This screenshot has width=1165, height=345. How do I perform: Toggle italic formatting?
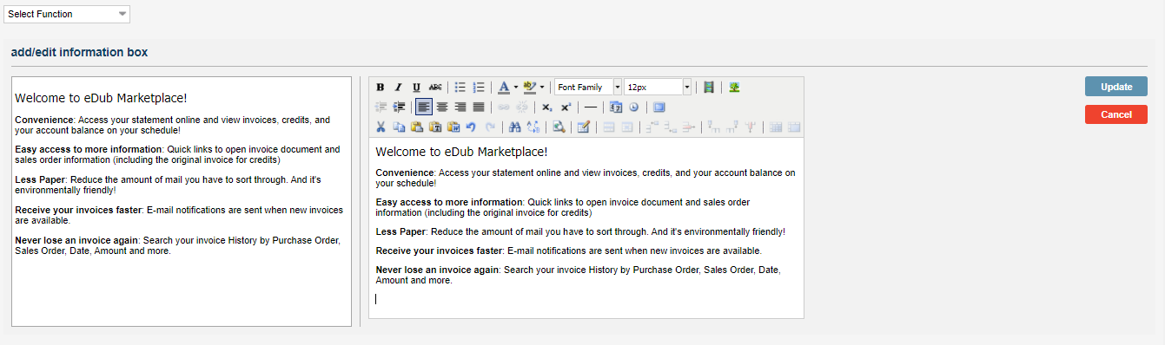[399, 87]
